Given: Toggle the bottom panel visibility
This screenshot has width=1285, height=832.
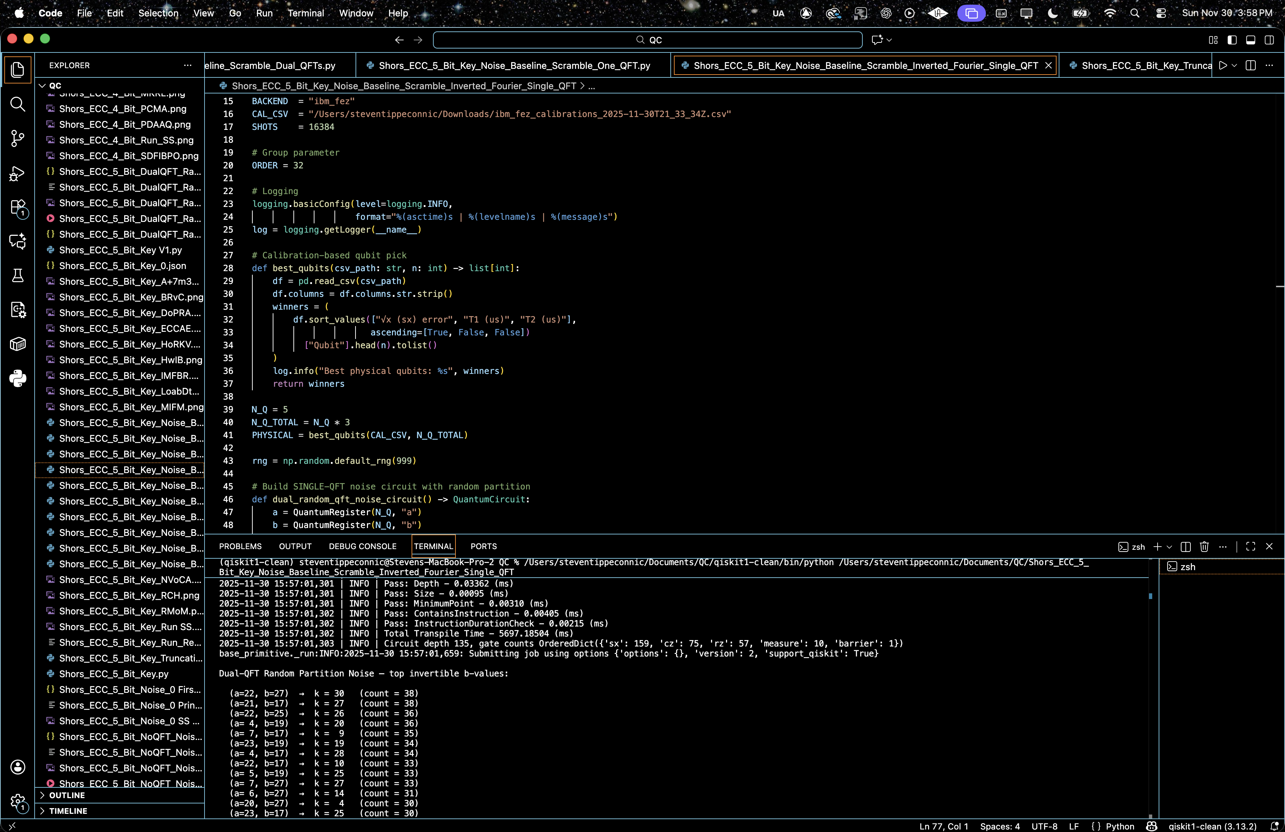Looking at the screenshot, I should point(1250,40).
